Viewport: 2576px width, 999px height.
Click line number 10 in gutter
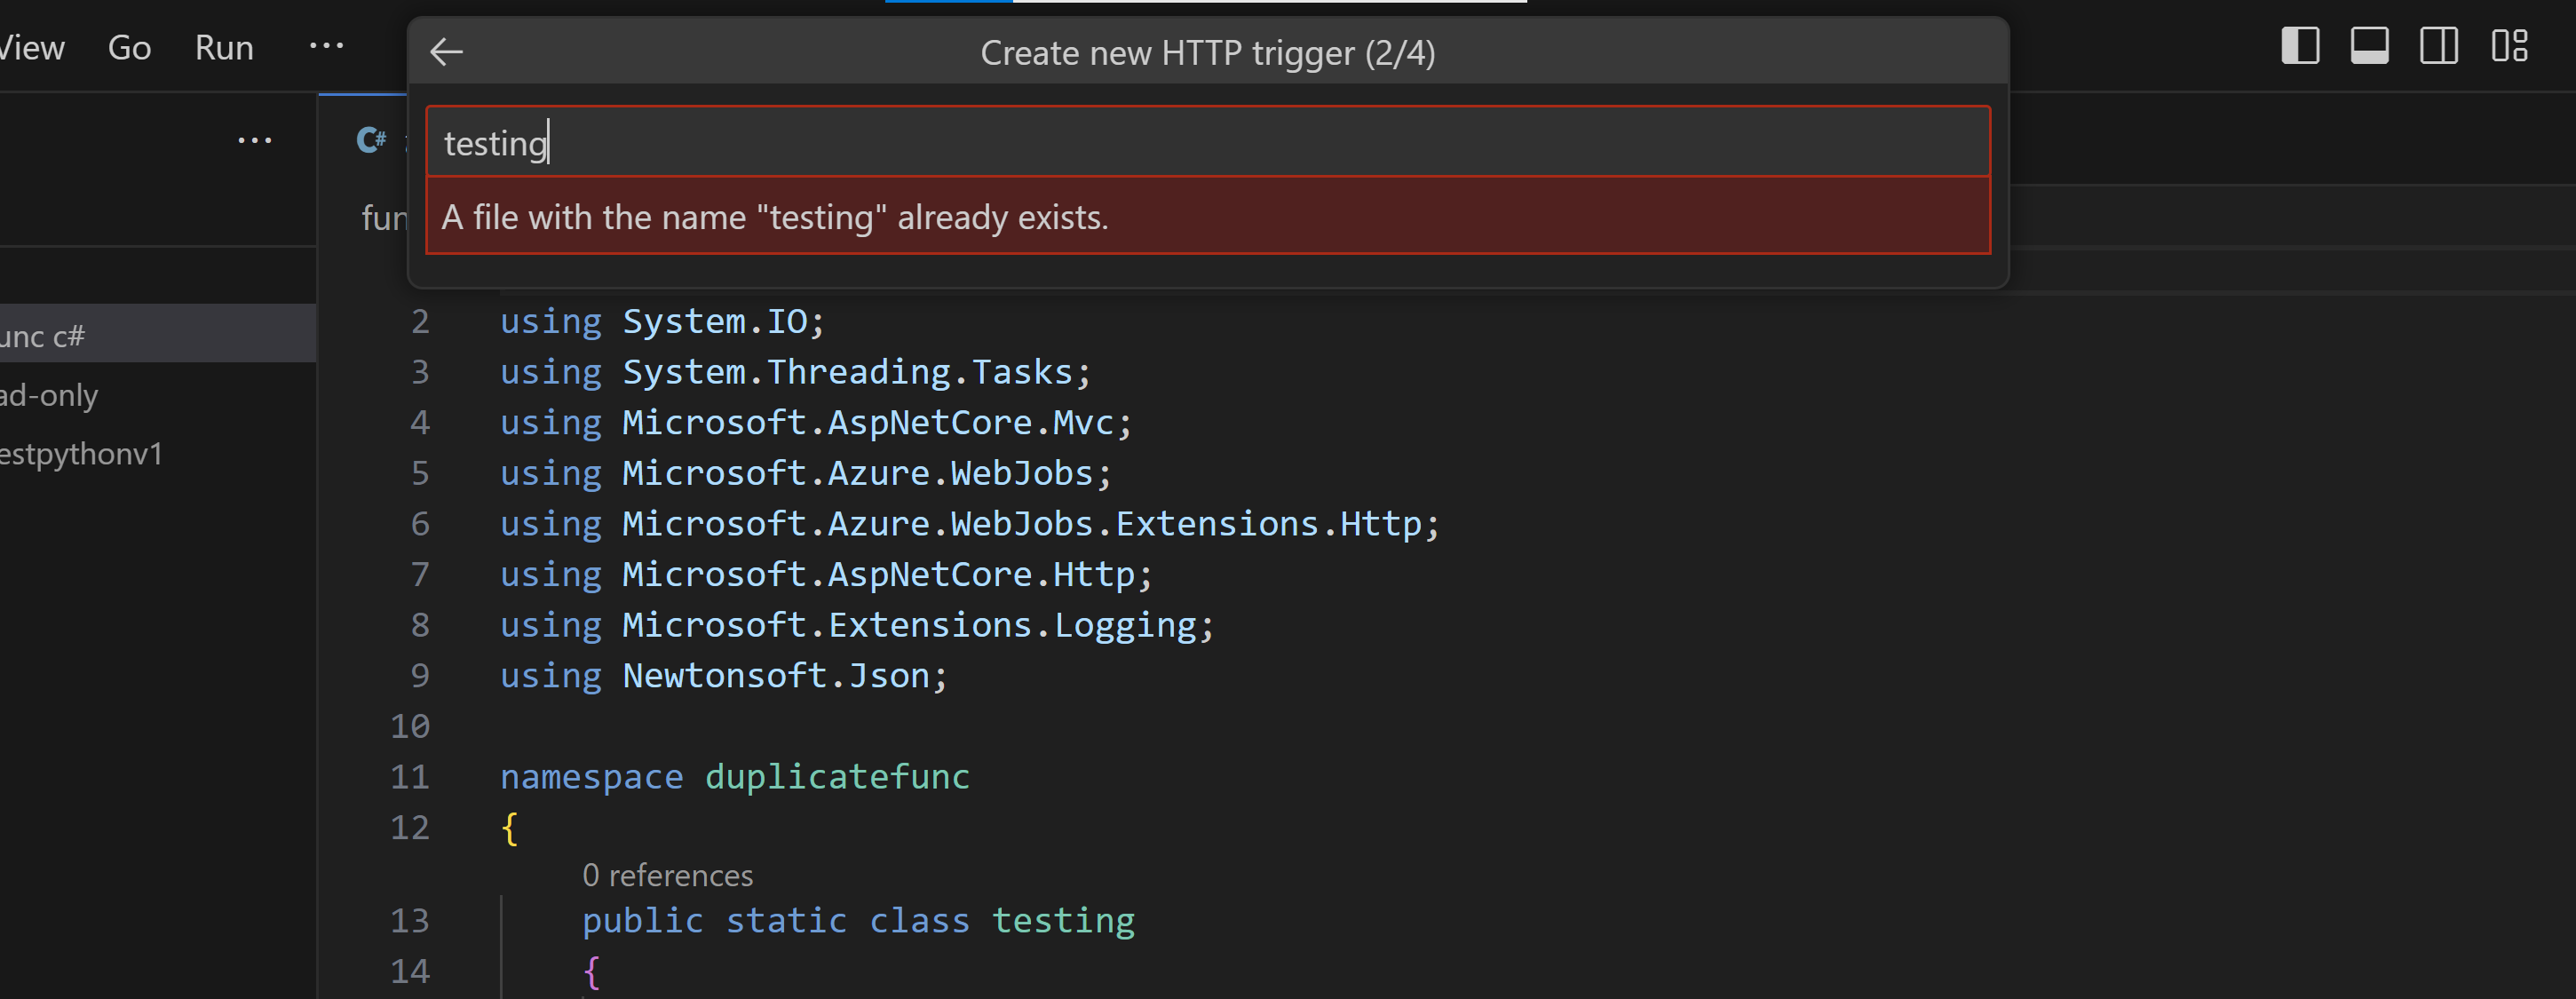[410, 726]
